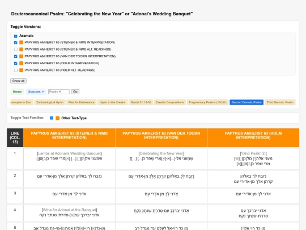Switch to Plea for Deliverance tab
306x230 pixels.
point(82,102)
